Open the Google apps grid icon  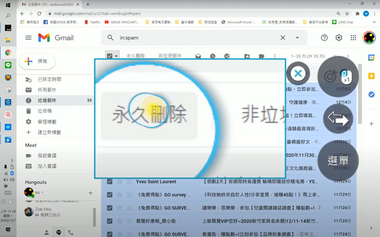tap(353, 38)
